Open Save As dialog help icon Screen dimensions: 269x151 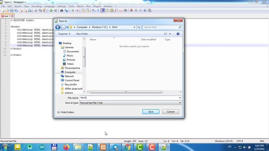coord(178,34)
